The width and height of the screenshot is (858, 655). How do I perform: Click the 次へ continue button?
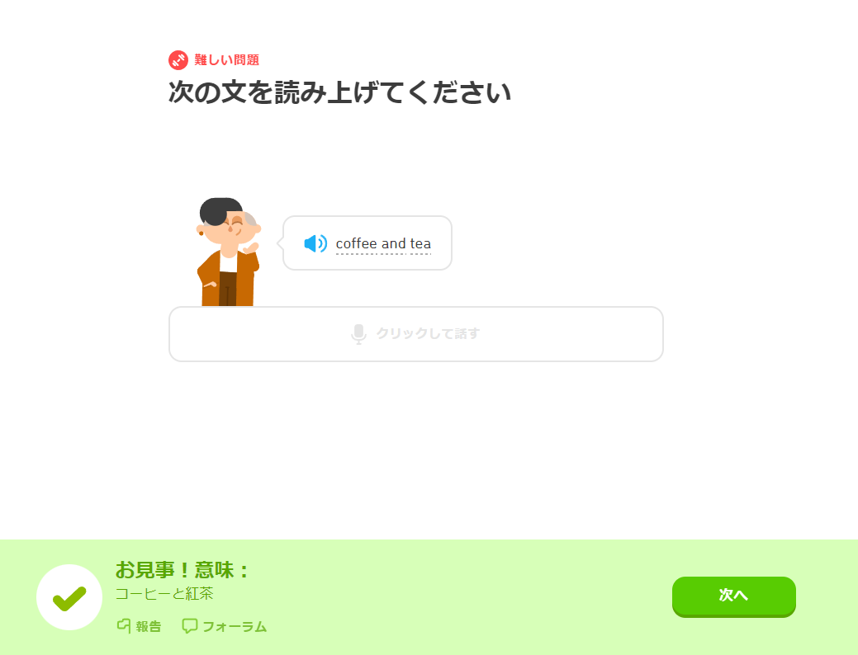click(734, 596)
